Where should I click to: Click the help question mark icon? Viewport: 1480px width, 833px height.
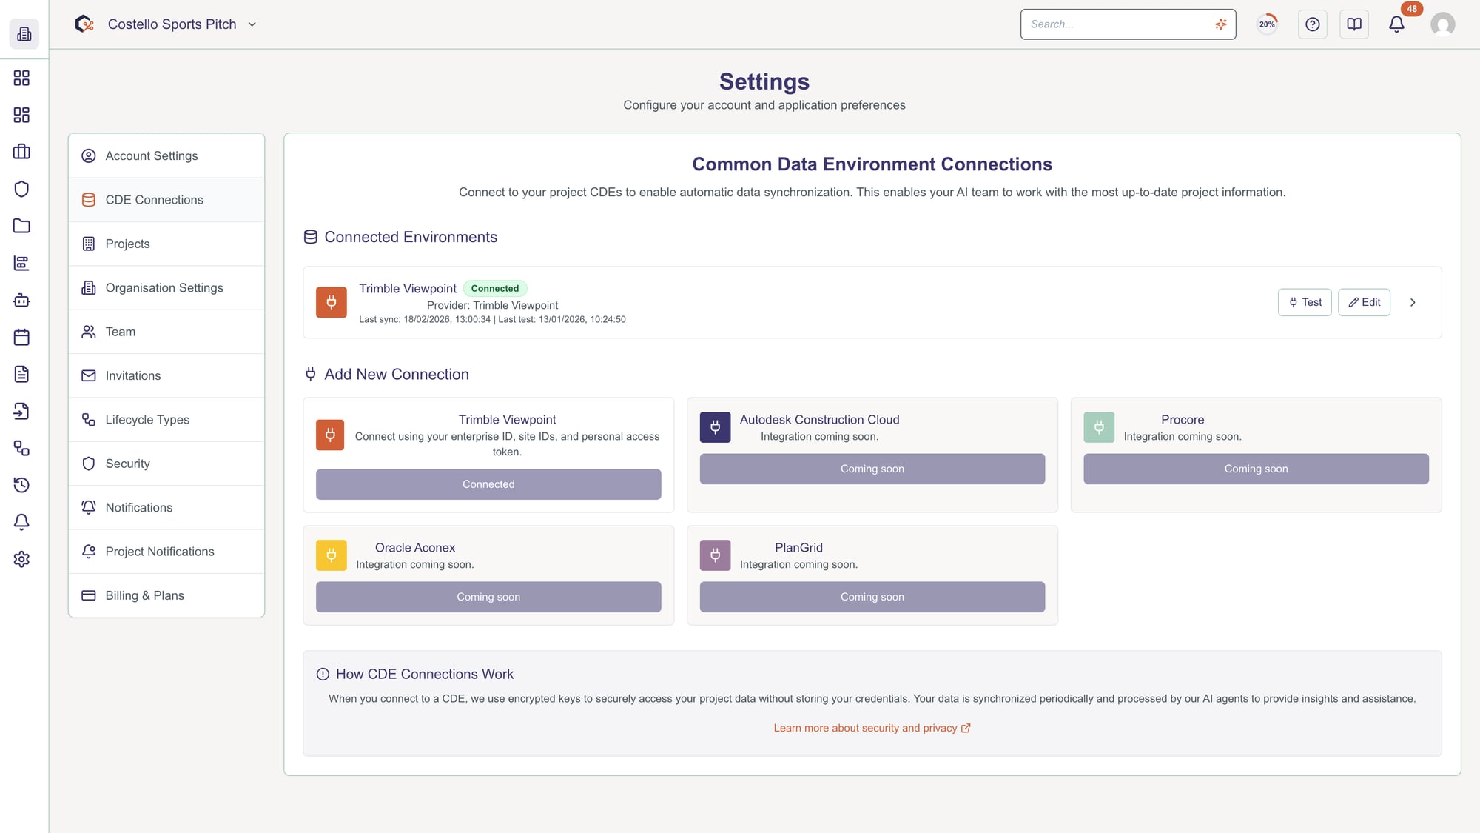1312,24
